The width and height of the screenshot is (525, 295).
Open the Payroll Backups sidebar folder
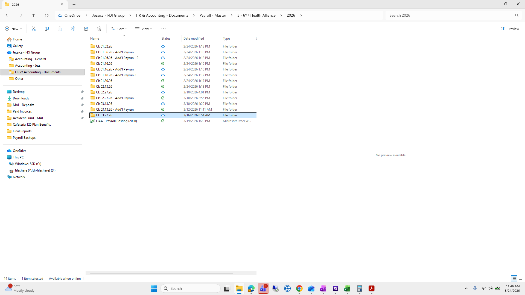pos(24,137)
